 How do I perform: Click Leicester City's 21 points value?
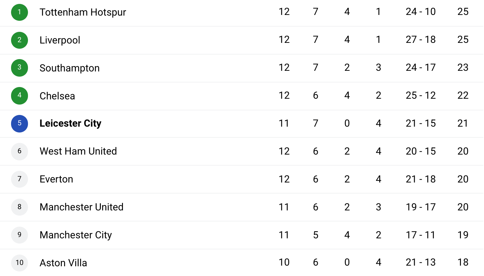463,123
